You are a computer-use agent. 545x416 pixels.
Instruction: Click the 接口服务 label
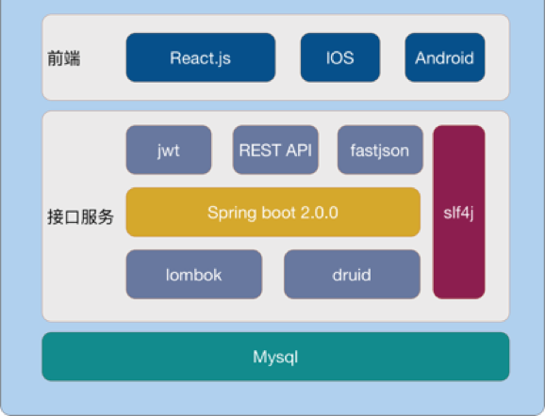80,217
